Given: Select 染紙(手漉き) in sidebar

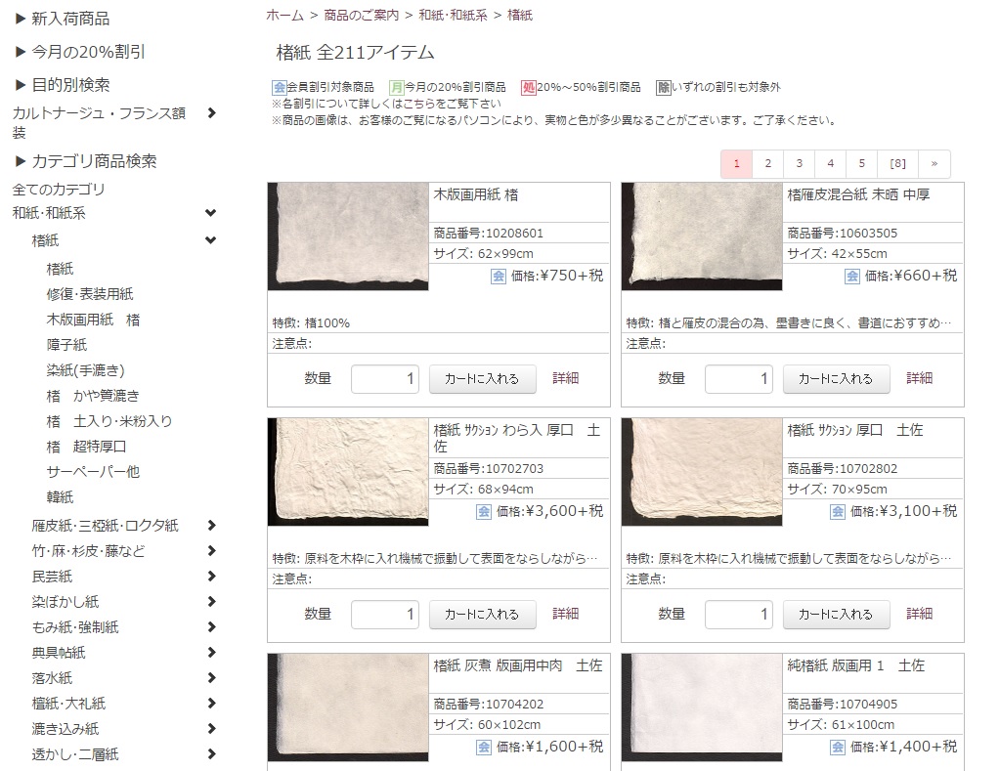Looking at the screenshot, I should 85,370.
